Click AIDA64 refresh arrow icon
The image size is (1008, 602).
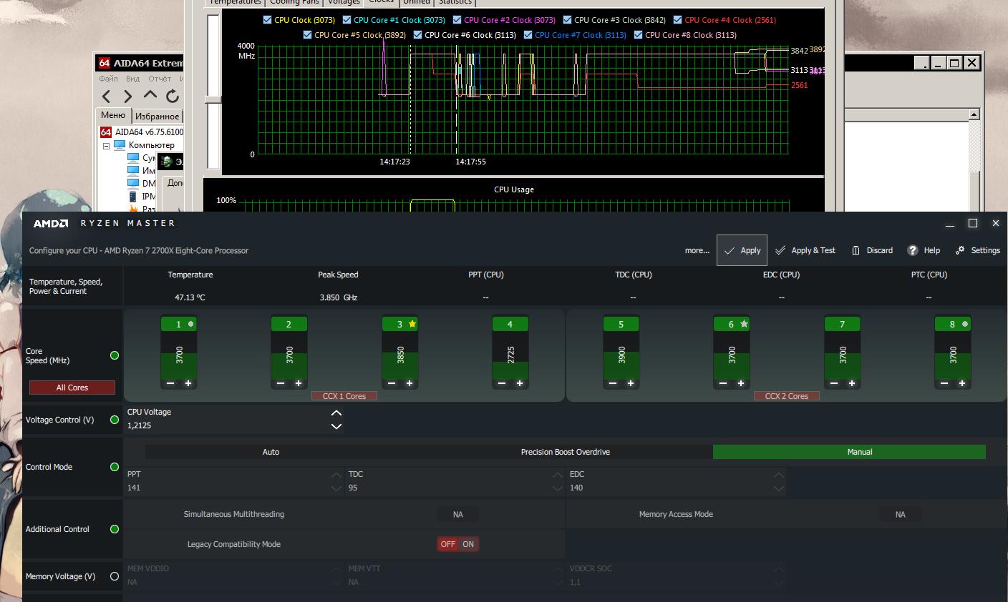tap(173, 97)
